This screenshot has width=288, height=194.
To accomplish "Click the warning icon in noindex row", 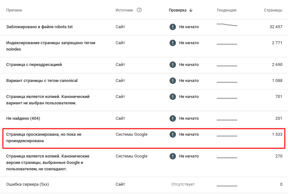I will [173, 43].
